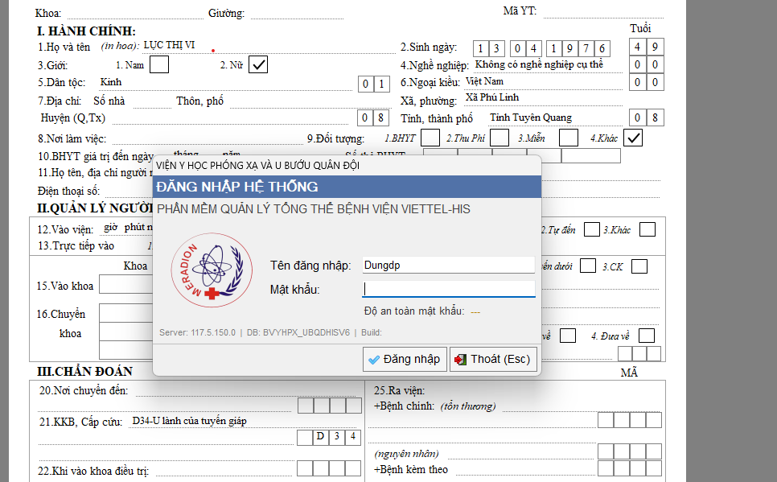
Task: Check the 1.BHYT đối tượng checkbox
Action: (x=430, y=138)
